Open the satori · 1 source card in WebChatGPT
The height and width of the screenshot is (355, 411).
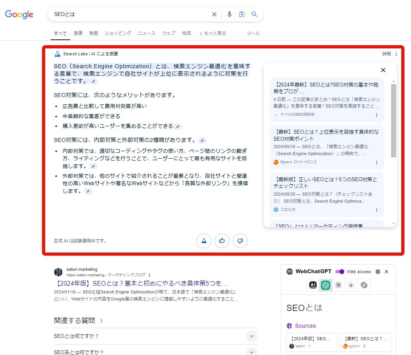(312, 342)
